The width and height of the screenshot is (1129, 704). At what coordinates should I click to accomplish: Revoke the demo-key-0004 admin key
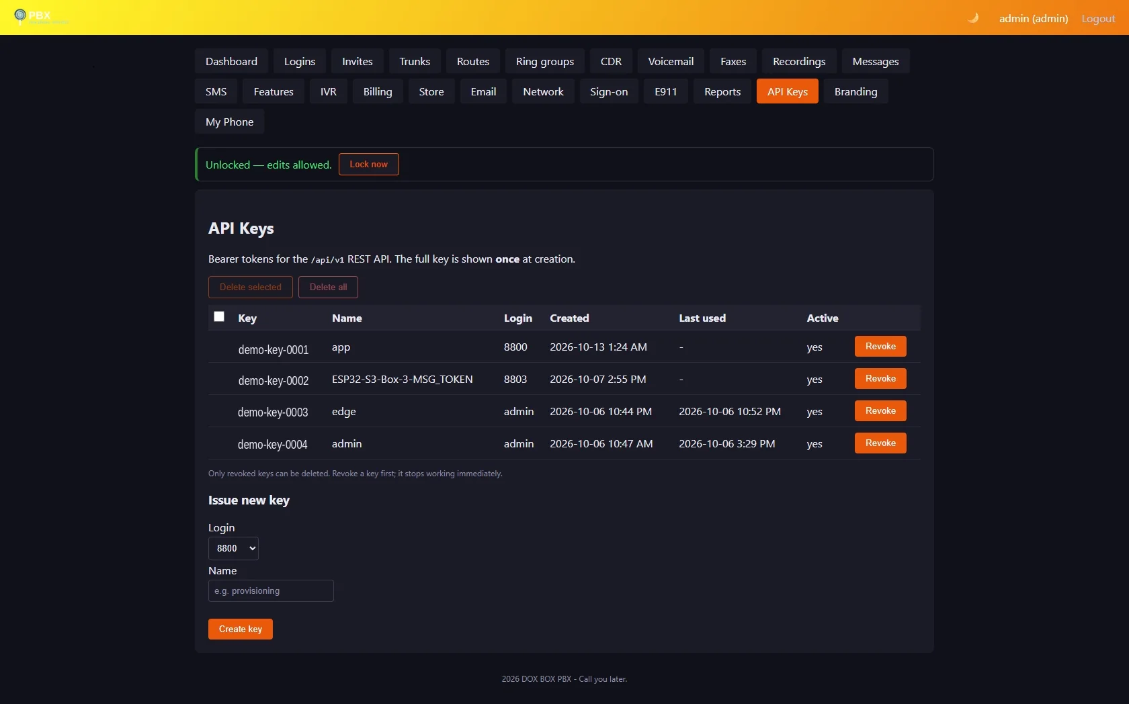click(880, 443)
